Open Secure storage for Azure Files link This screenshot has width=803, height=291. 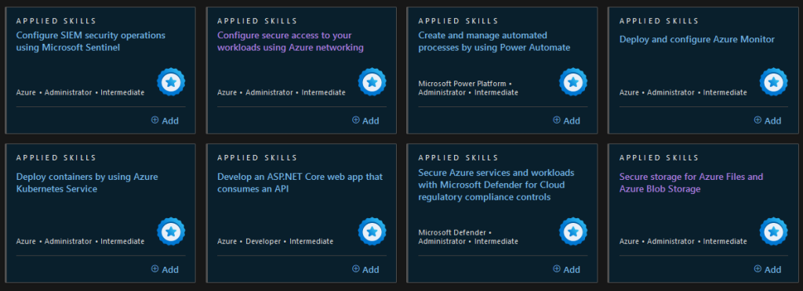pos(692,183)
